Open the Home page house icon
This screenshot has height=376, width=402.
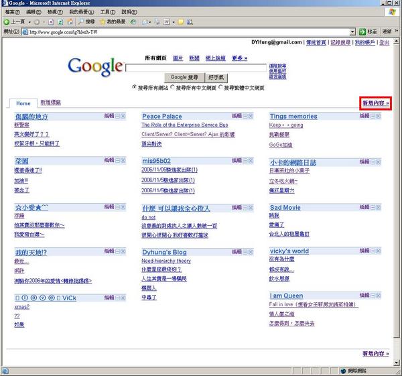pos(70,22)
